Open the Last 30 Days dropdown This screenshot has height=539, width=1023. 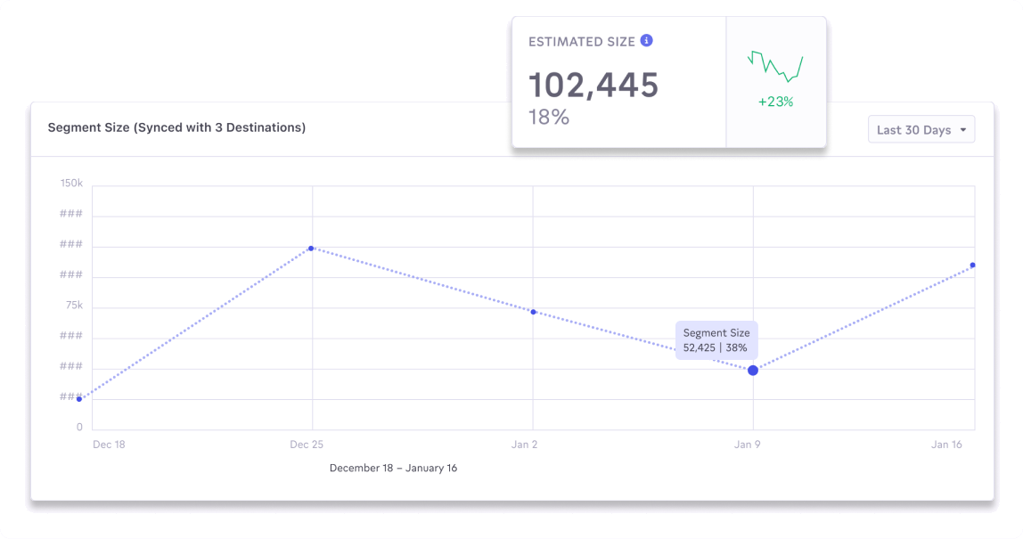(x=921, y=130)
